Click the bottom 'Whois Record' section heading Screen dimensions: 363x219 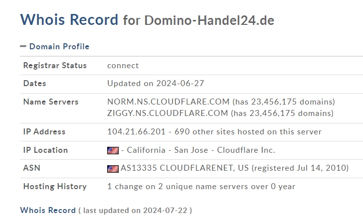[48, 211]
